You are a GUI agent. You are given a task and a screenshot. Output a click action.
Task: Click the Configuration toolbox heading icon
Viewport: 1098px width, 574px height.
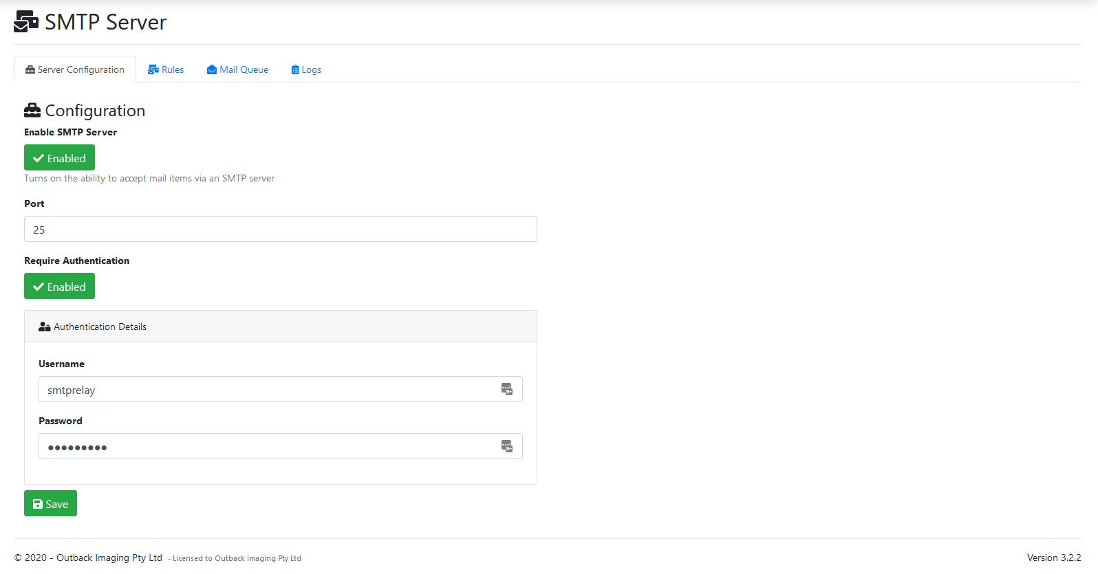coord(32,111)
